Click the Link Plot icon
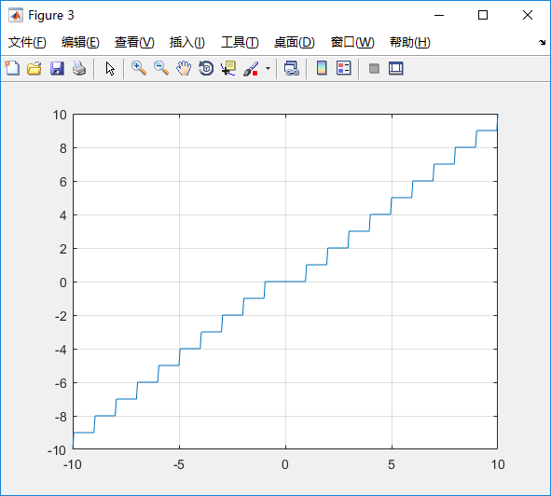 [291, 68]
